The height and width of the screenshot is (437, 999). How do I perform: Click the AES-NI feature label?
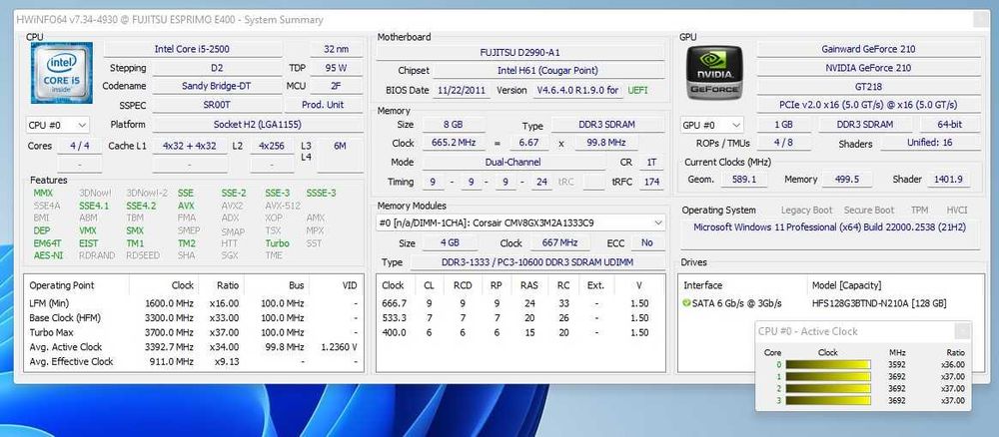48,255
